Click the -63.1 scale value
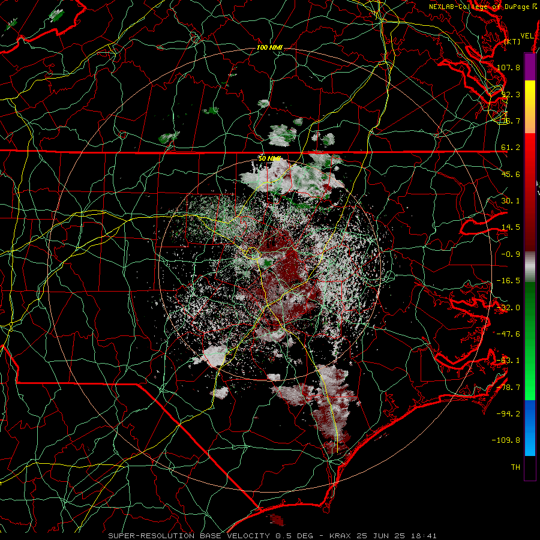 [508, 361]
